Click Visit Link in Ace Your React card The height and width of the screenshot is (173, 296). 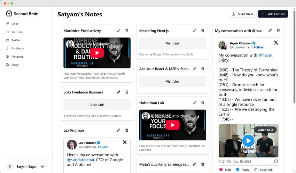coord(173,82)
